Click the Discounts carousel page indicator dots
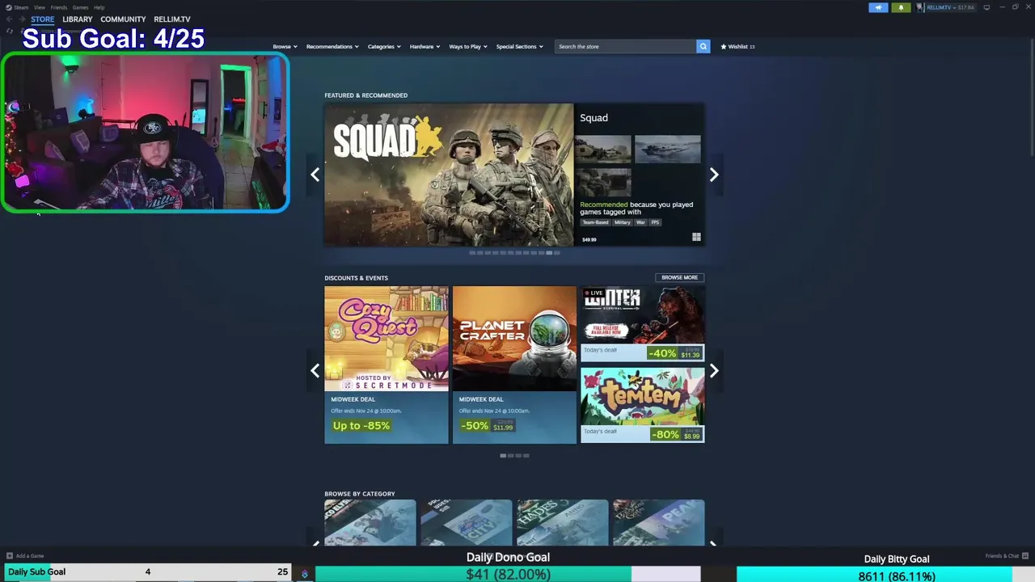 pyautogui.click(x=514, y=456)
